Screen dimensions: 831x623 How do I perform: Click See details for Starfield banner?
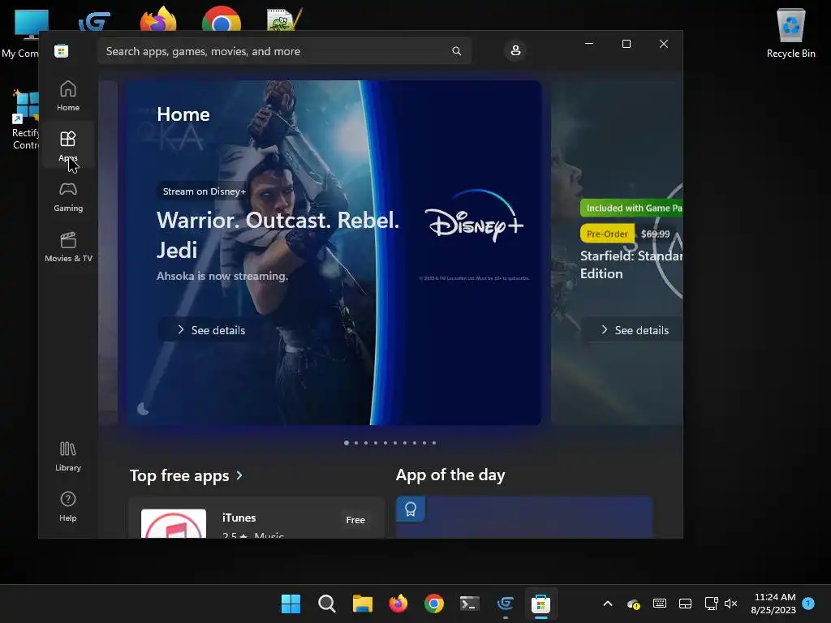click(632, 330)
